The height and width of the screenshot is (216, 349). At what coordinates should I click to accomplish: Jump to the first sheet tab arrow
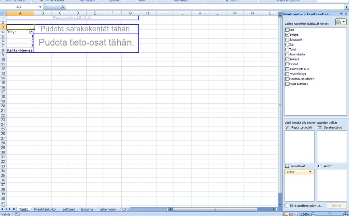pyautogui.click(x=2, y=209)
